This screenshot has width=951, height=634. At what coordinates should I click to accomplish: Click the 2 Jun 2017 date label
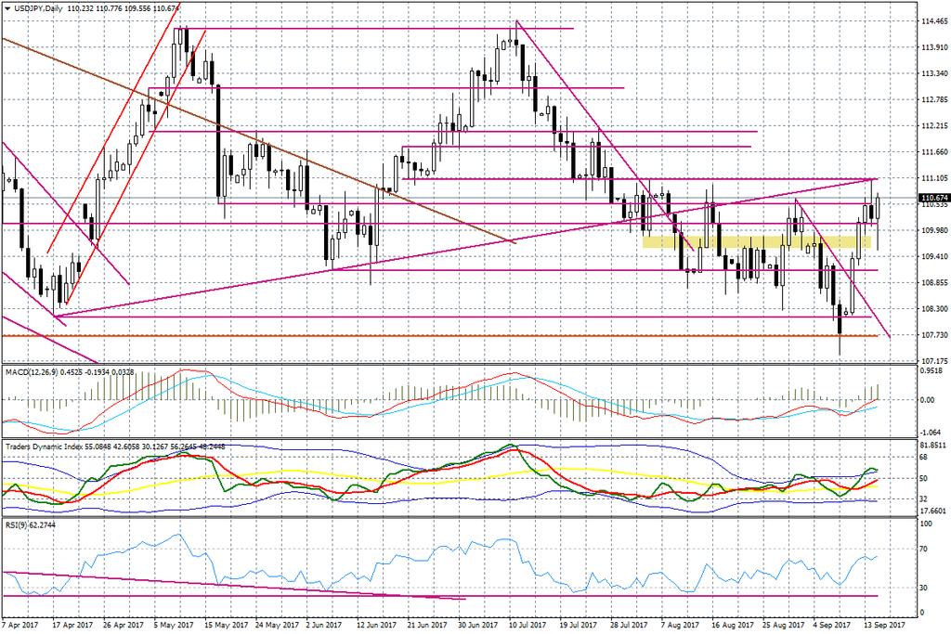[x=324, y=625]
